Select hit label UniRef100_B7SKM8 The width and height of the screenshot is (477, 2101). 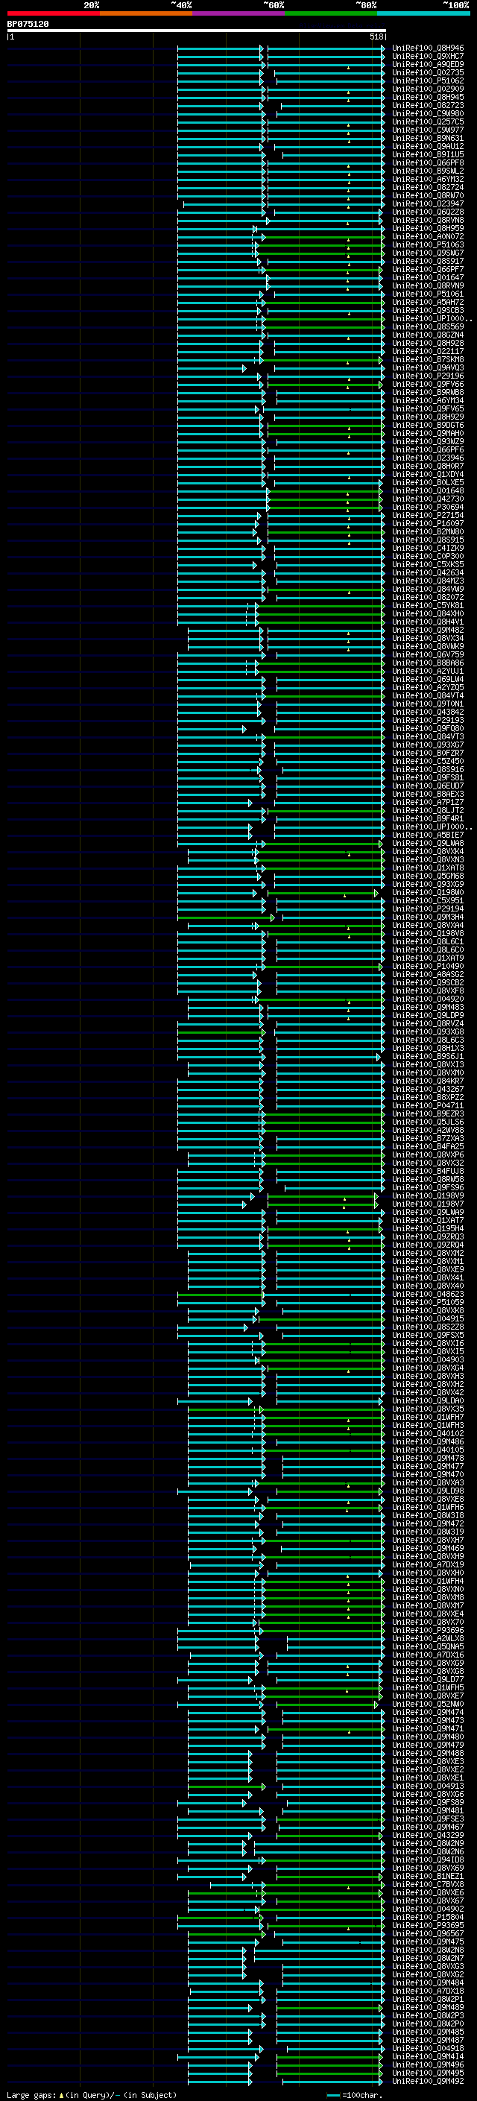click(428, 359)
